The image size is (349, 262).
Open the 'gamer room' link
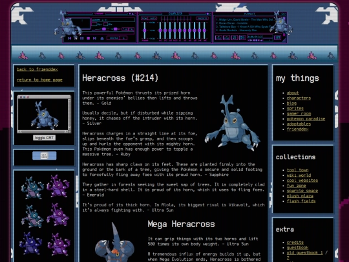[x=299, y=114]
